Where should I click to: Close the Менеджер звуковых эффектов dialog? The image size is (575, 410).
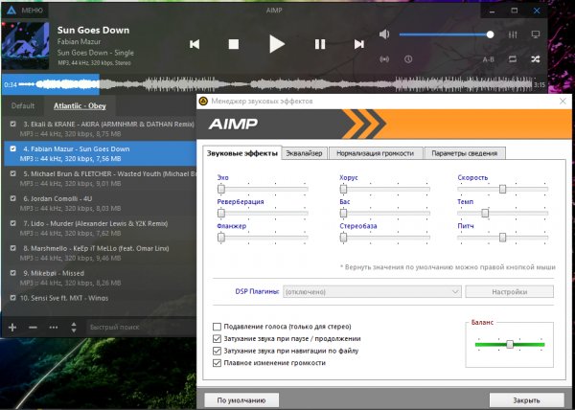point(563,102)
